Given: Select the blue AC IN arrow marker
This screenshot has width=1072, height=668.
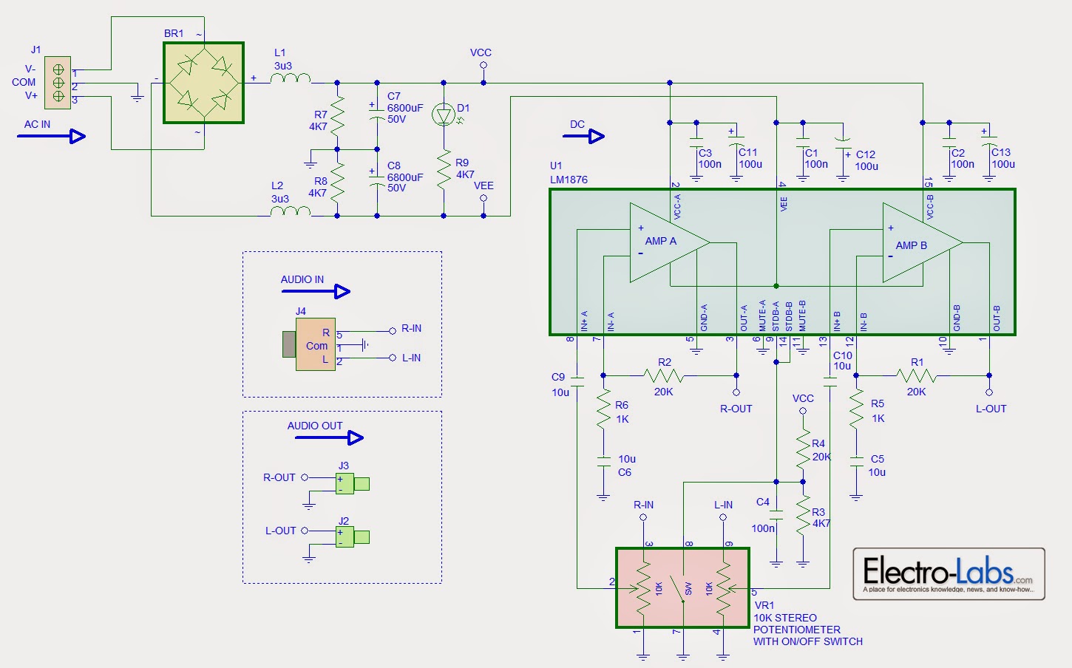Looking at the screenshot, I should pos(52,135).
